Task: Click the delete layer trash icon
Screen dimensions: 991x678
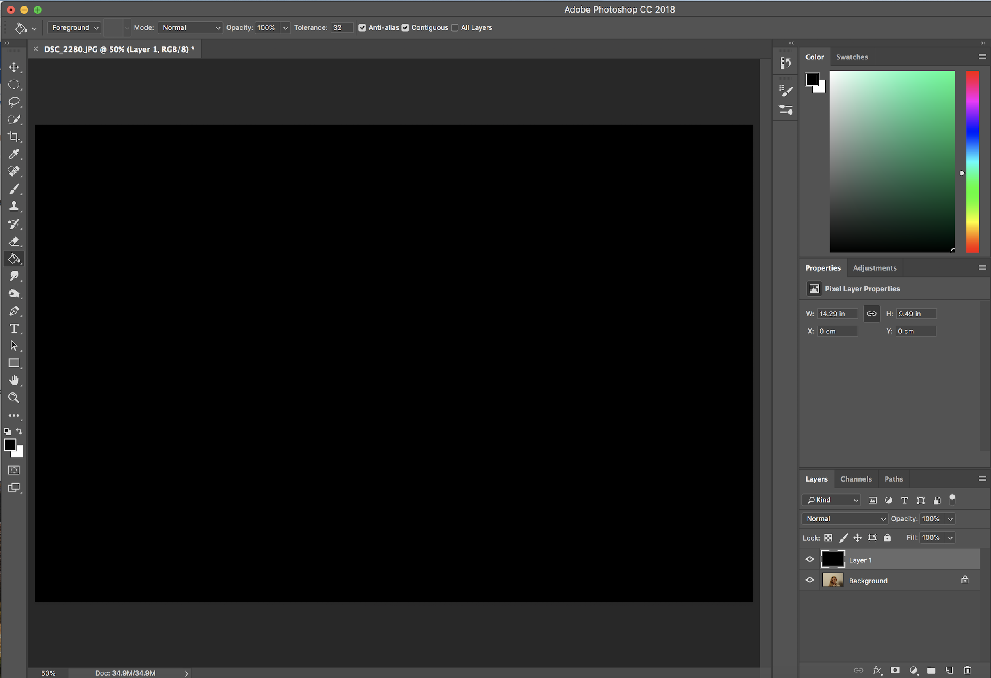Action: pos(967,670)
